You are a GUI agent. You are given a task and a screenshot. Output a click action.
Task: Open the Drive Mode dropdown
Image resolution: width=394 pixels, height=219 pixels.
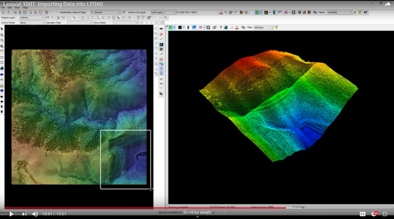point(125,23)
